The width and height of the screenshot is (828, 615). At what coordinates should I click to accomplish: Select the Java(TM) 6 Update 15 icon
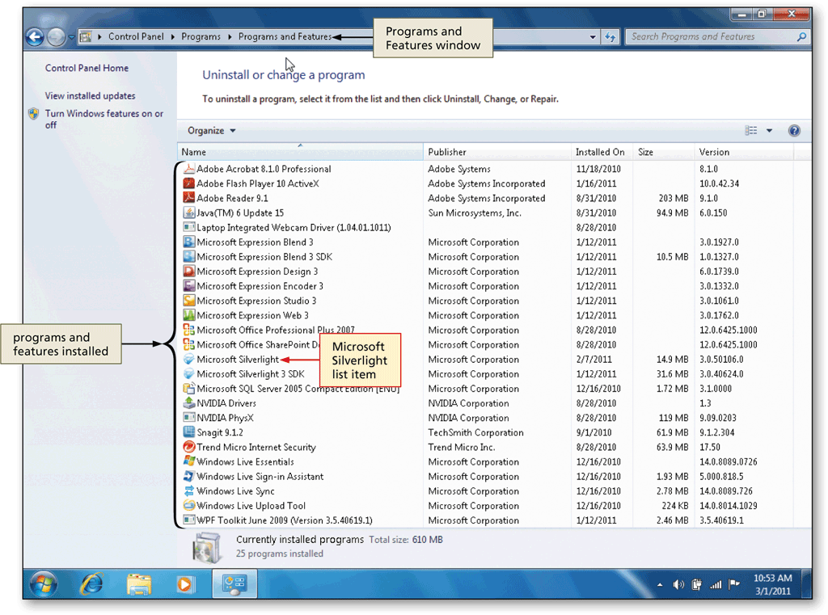[188, 213]
